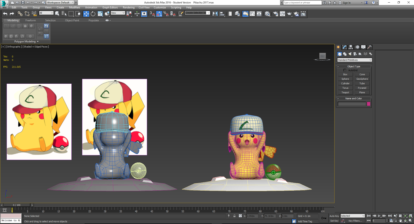The image size is (414, 224).
Task: Open the Workspace: Default dropdown
Action: click(x=60, y=3)
